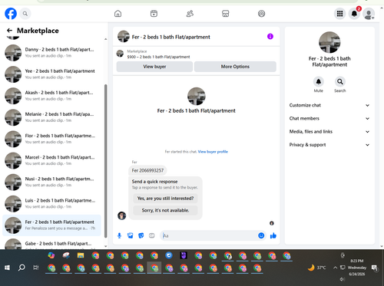Attach a photo with image icon
The image size is (384, 286).
[x=131, y=235]
